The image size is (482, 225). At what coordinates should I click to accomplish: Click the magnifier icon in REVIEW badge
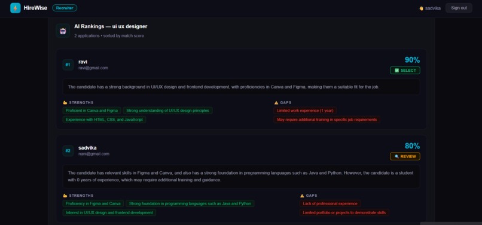396,156
